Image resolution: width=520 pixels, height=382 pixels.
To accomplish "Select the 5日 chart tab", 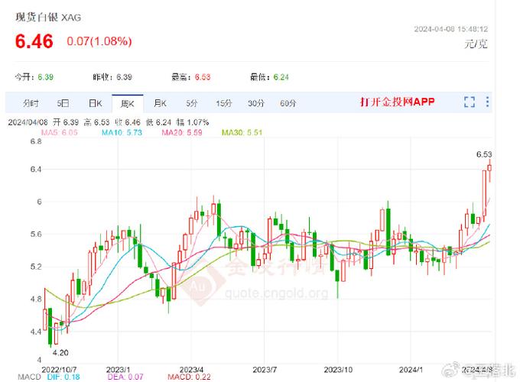I will 63,103.
